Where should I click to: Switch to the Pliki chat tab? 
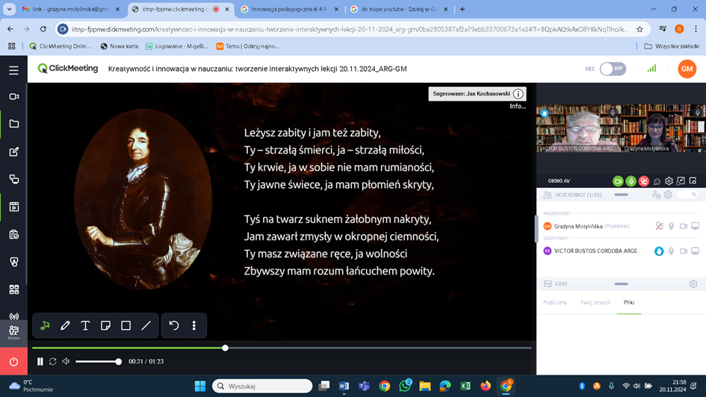[x=629, y=302]
